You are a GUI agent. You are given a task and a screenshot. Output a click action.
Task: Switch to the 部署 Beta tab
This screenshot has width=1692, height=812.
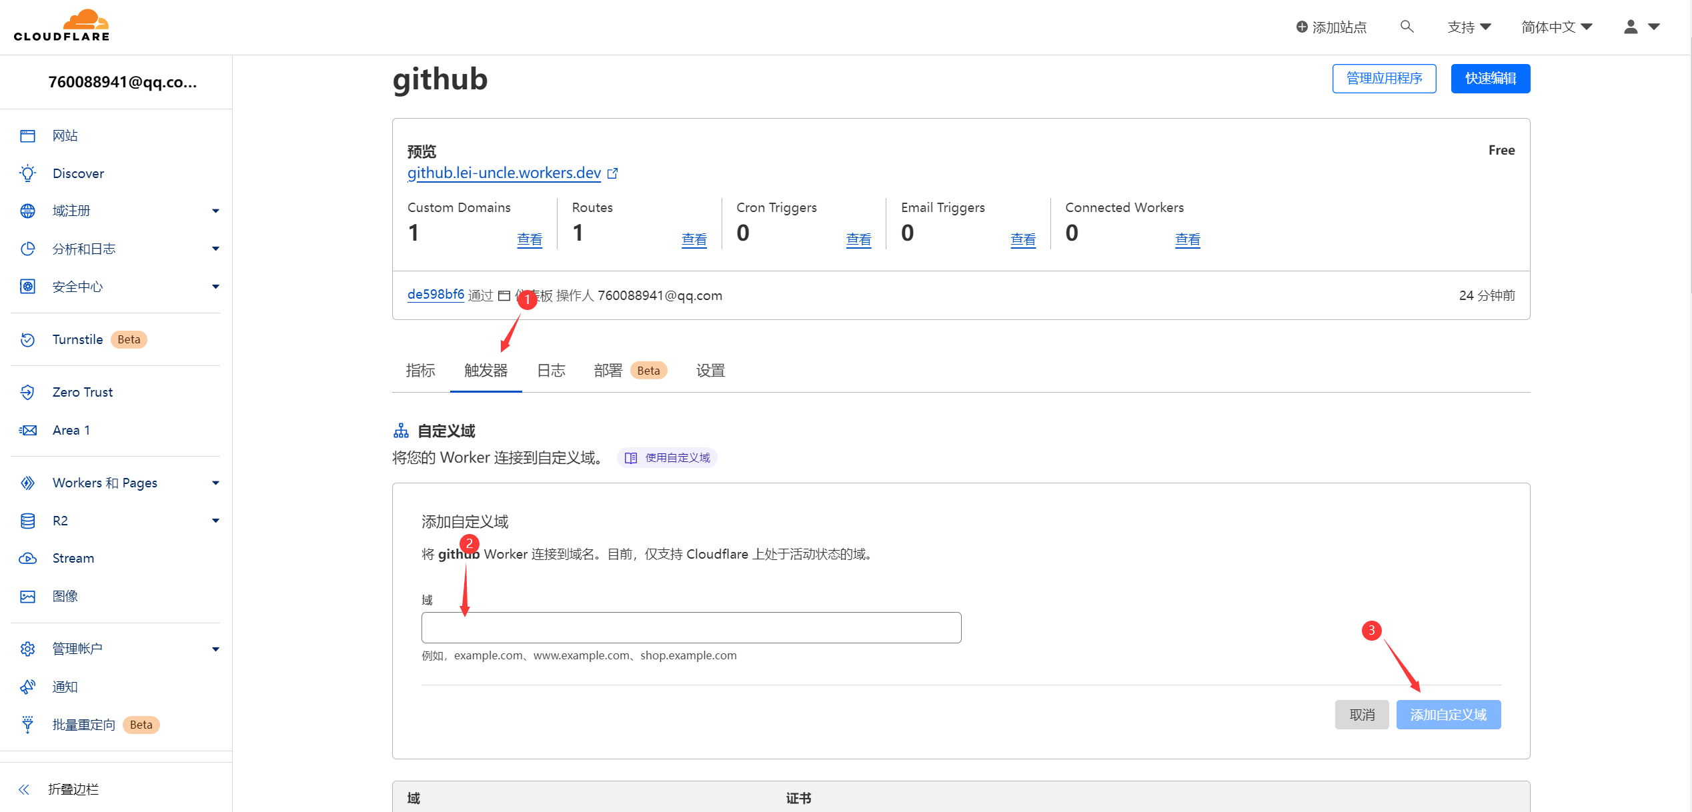click(x=630, y=371)
